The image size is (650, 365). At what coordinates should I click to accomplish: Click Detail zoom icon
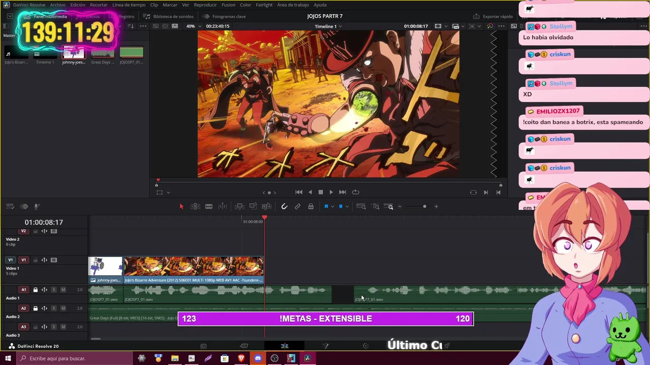[376, 206]
